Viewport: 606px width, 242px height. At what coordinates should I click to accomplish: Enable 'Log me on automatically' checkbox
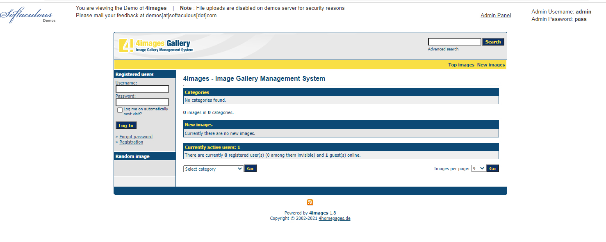click(x=120, y=110)
